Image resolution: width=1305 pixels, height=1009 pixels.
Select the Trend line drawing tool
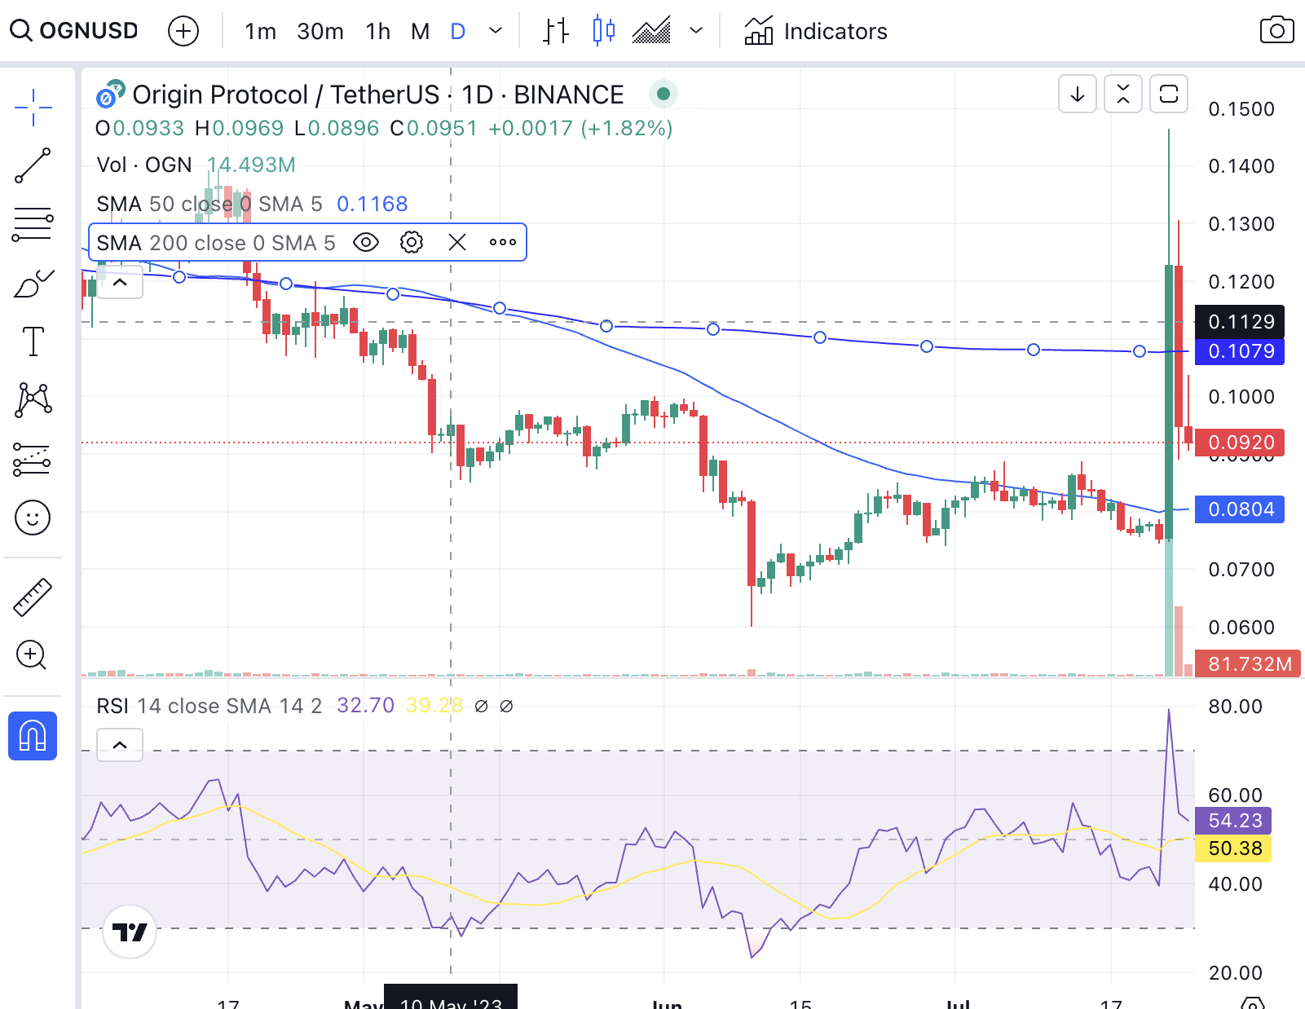point(33,165)
